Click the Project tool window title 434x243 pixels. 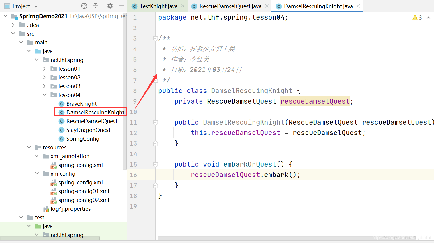point(21,6)
